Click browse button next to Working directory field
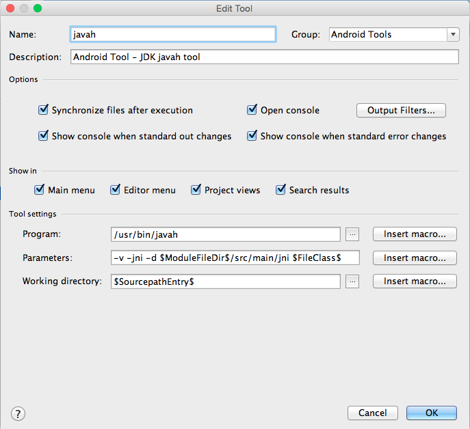Image resolution: width=470 pixels, height=429 pixels. pyautogui.click(x=352, y=281)
